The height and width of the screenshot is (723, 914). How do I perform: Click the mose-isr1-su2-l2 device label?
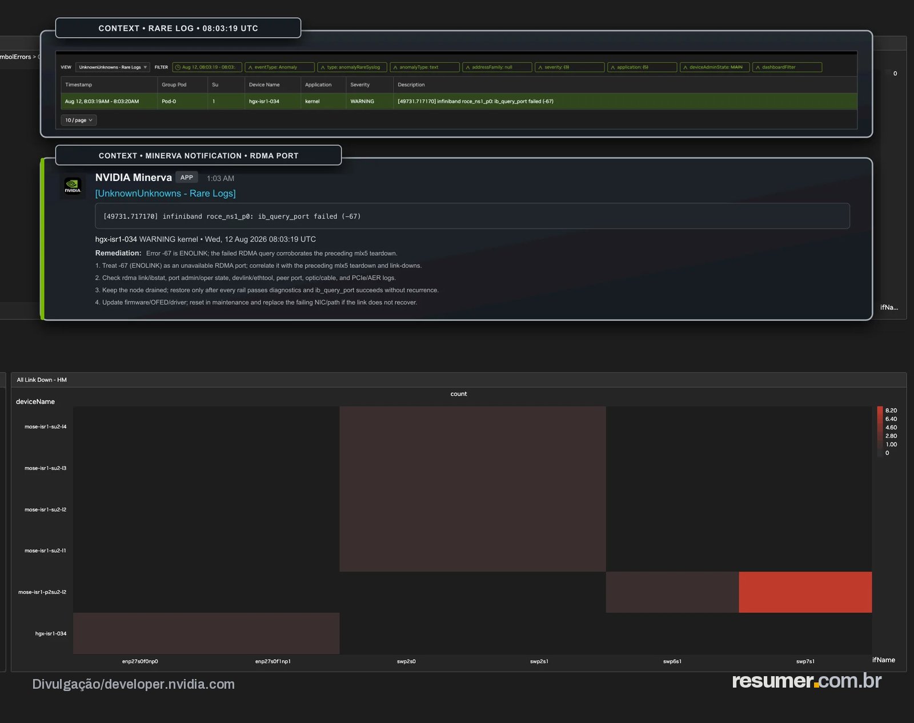click(45, 509)
